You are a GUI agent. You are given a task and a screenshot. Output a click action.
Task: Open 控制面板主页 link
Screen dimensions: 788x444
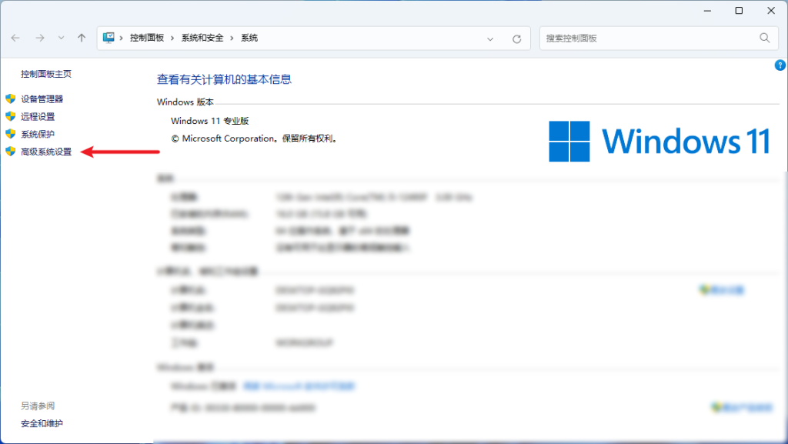[46, 74]
